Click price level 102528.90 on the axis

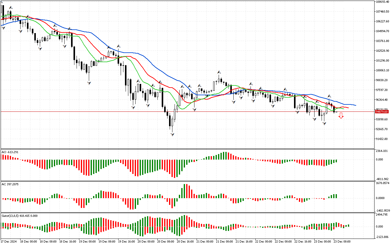click(383, 51)
